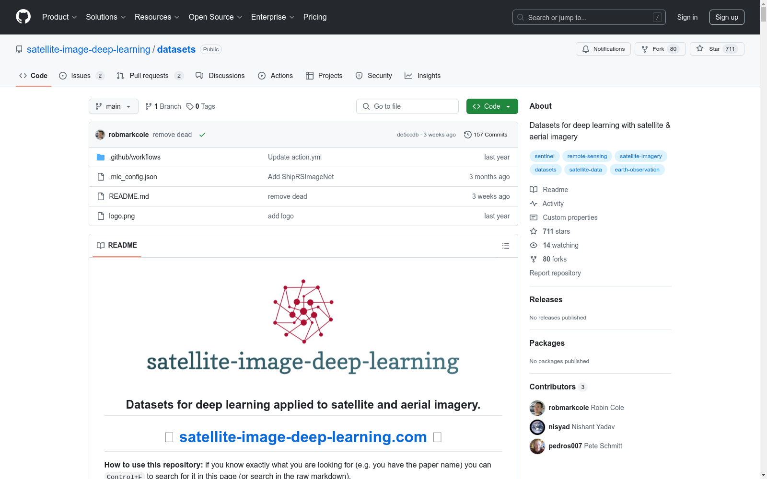Image resolution: width=767 pixels, height=479 pixels.
Task: Click the branch icon beside 1 Branch
Action: pos(149,106)
